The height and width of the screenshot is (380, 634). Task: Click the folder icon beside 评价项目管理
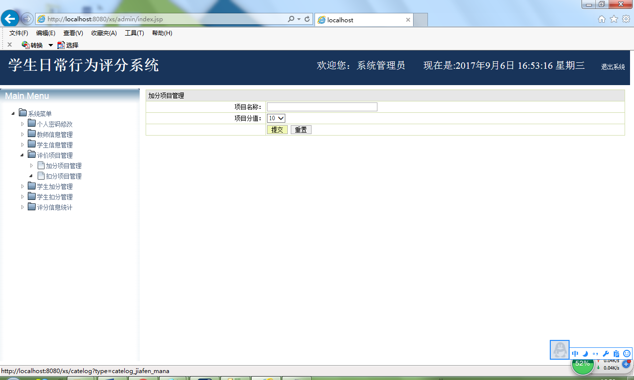(32, 154)
